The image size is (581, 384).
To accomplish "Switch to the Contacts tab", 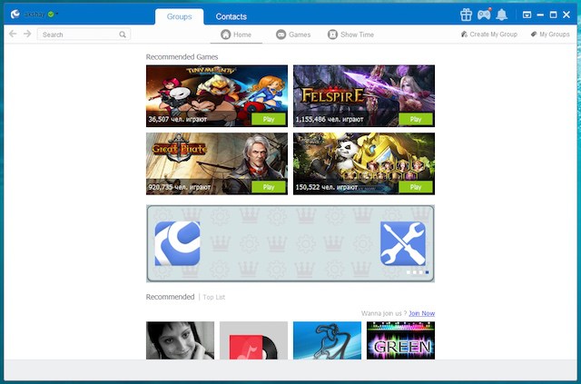I will [x=231, y=16].
